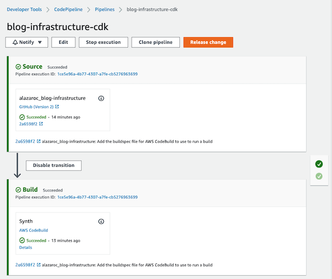Image resolution: width=332 pixels, height=279 pixels.
Task: Click external link icon next to GitHub (Version 2)
Action: pos(57,106)
